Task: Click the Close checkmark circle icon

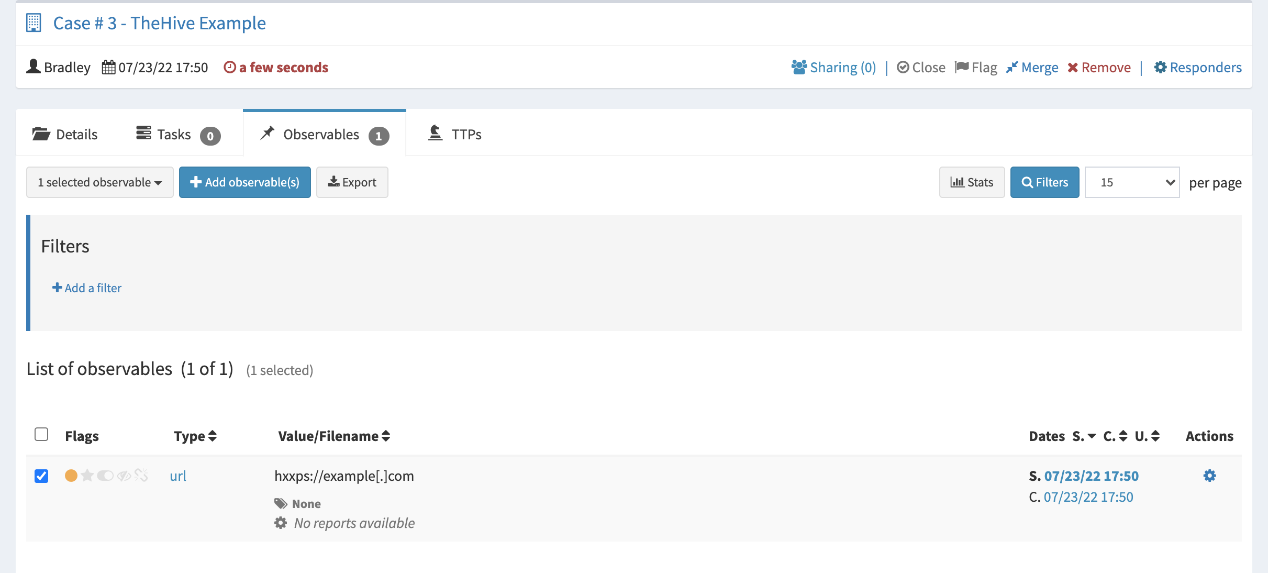Action: [903, 67]
